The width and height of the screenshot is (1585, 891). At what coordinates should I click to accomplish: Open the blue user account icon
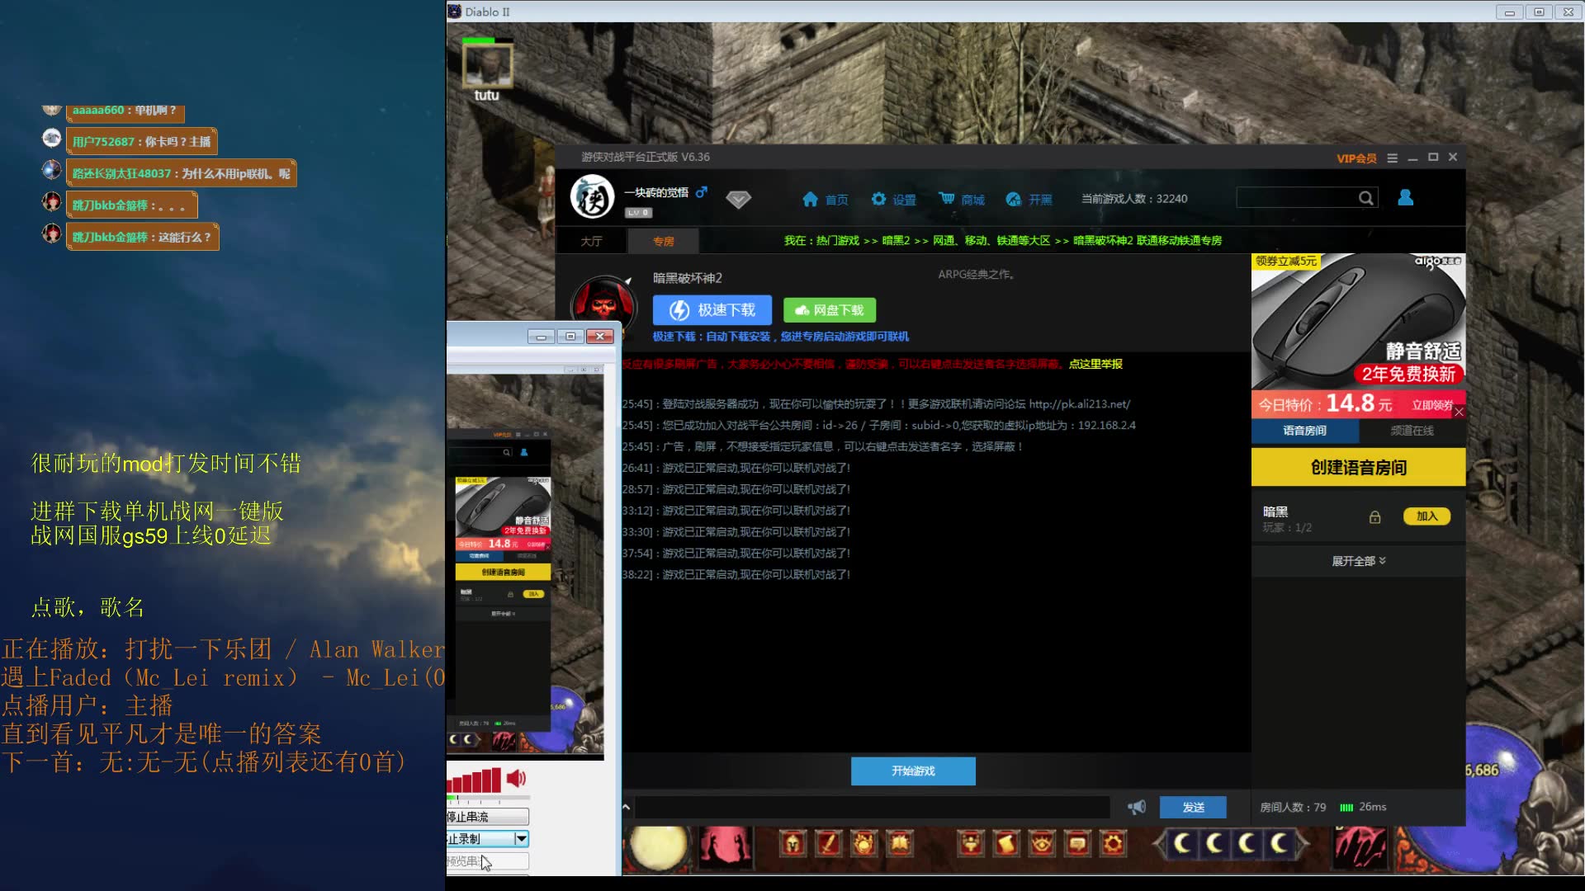click(1405, 197)
